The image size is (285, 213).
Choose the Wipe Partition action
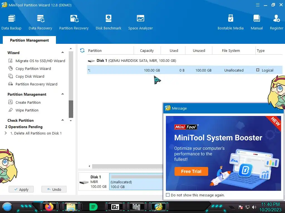tap(27, 110)
